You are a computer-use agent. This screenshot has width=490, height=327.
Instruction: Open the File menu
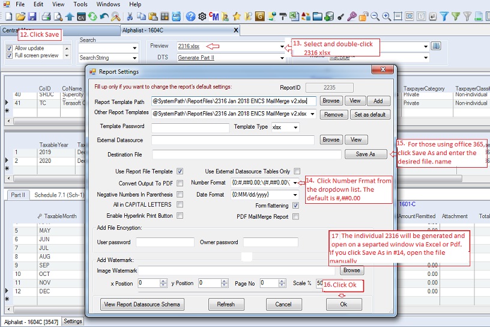click(20, 4)
